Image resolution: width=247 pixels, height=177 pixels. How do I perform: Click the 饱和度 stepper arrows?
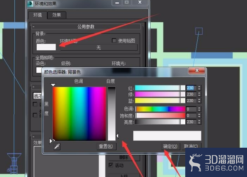point(199,116)
